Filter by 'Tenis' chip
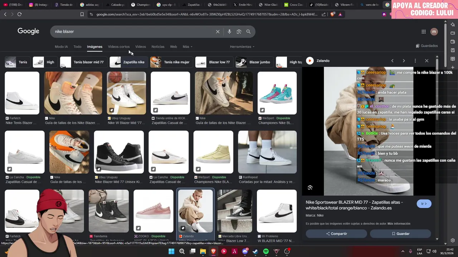 point(18,62)
